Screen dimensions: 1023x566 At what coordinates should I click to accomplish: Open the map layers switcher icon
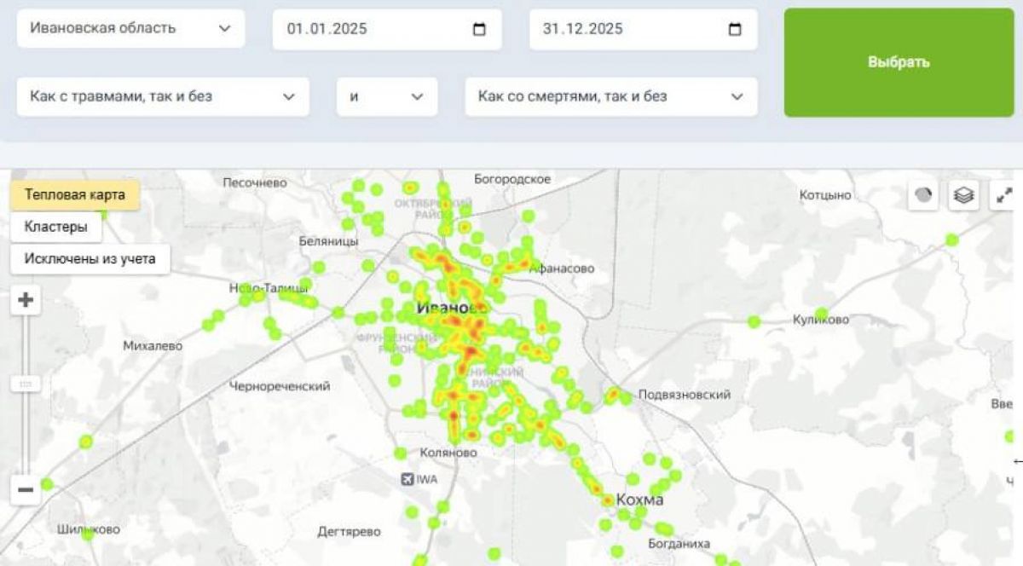tap(963, 195)
